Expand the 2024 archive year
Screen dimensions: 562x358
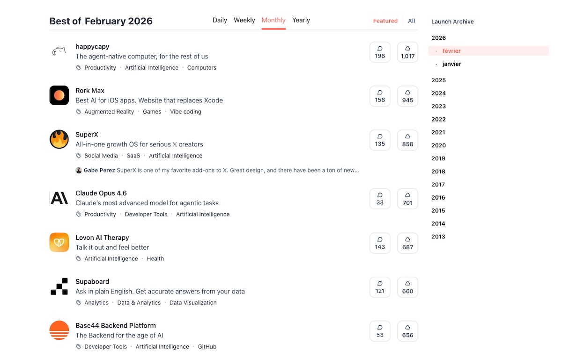pos(438,93)
